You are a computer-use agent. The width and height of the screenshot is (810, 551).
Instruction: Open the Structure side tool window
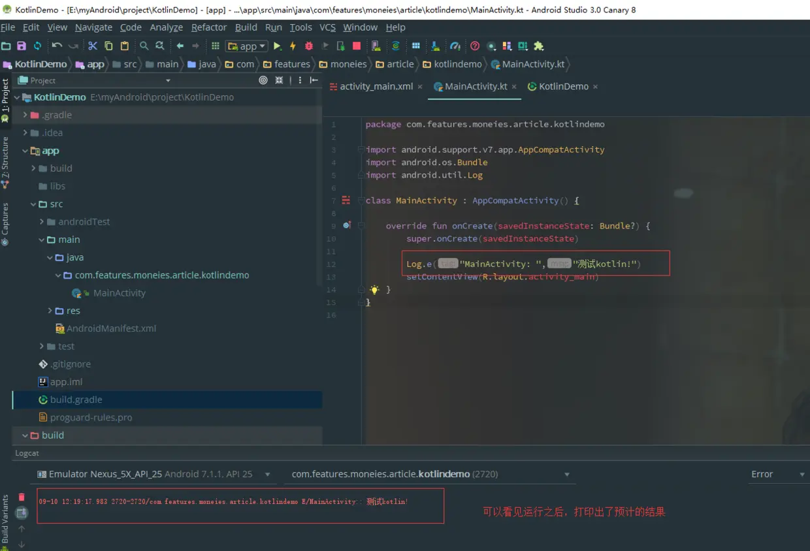(x=5, y=162)
